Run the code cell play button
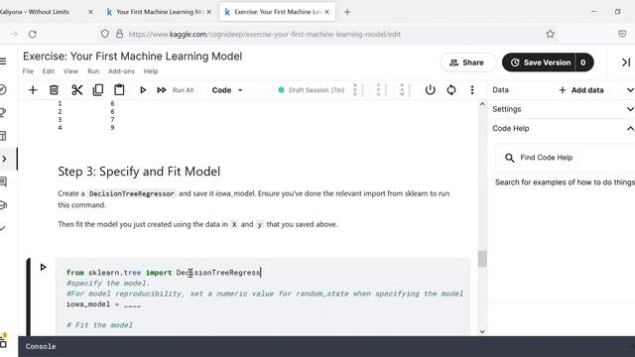635x357 pixels. click(x=43, y=267)
